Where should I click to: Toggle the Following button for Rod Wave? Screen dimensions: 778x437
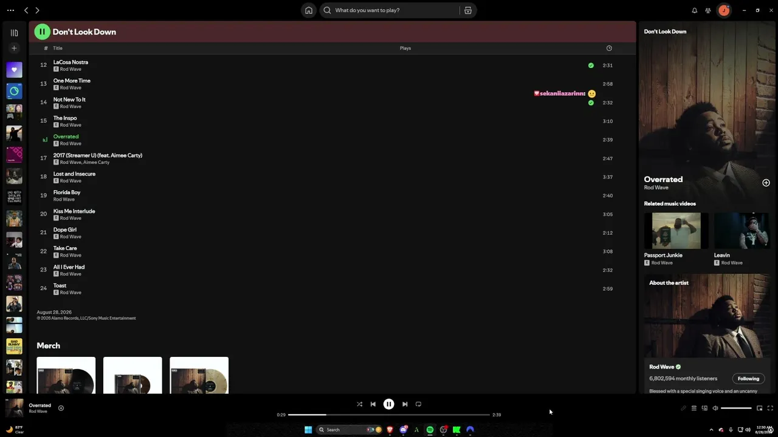point(748,379)
